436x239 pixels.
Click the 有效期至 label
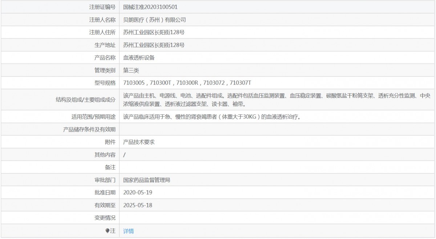[105, 205]
